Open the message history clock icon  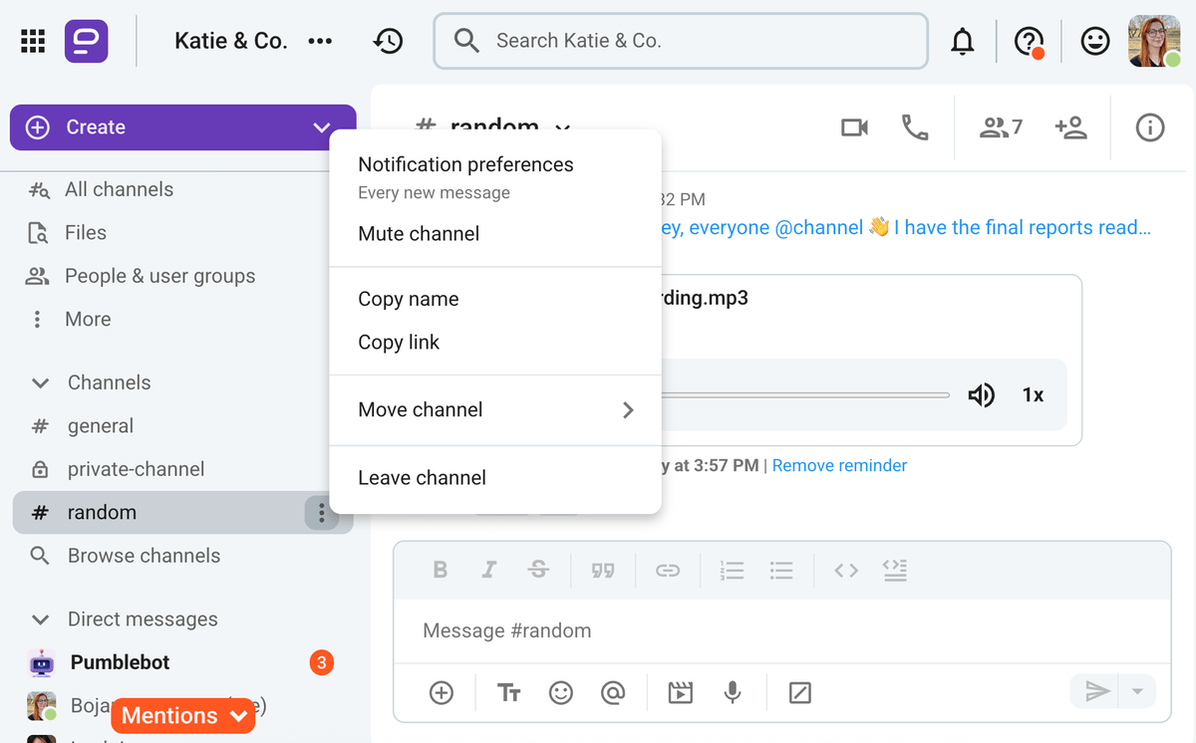388,41
